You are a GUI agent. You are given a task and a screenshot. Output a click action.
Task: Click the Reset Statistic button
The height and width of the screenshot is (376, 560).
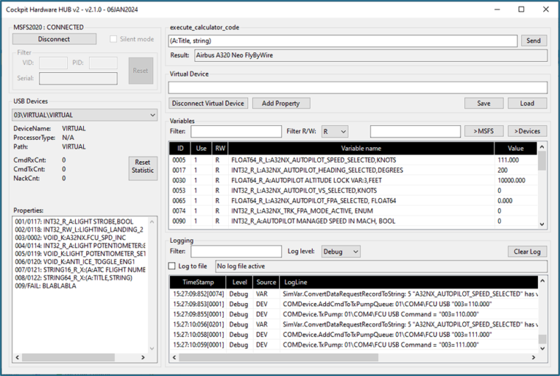click(142, 166)
